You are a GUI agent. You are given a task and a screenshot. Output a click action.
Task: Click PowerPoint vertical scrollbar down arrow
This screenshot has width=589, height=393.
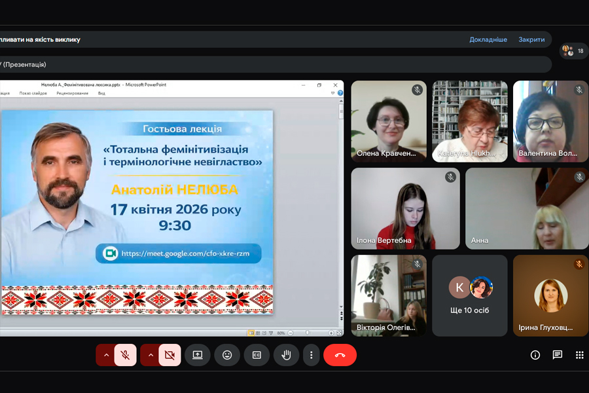(341, 307)
